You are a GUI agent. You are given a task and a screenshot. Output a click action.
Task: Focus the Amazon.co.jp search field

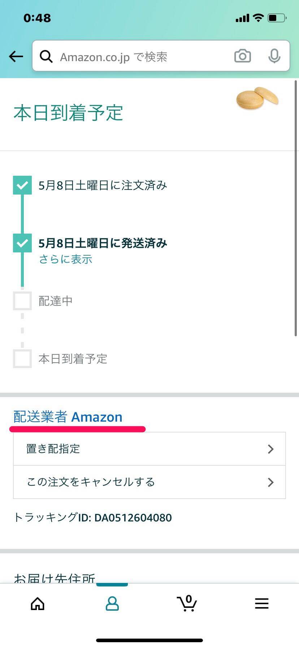[141, 57]
